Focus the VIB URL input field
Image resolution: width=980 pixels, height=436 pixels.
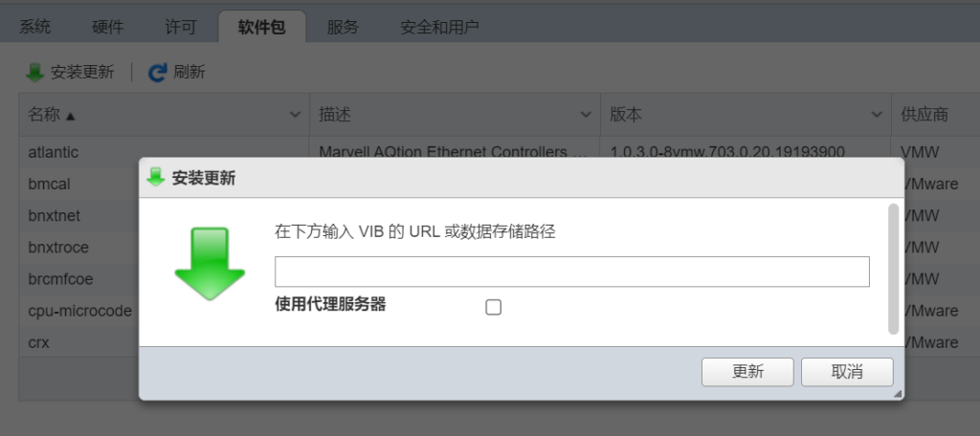572,272
